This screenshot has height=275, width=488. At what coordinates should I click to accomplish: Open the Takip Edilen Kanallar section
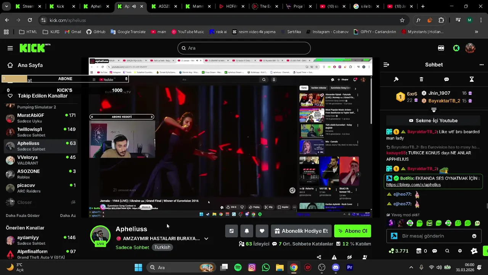[37, 96]
